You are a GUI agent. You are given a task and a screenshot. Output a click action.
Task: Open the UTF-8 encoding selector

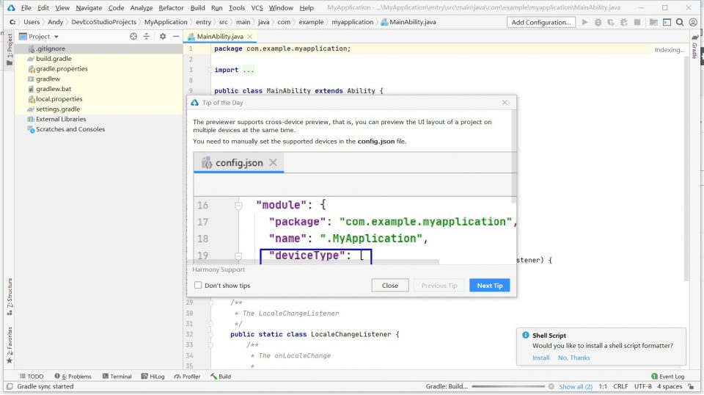click(x=643, y=386)
